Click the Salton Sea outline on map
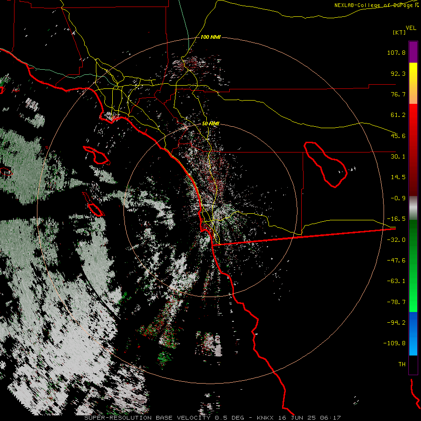 pos(326,165)
